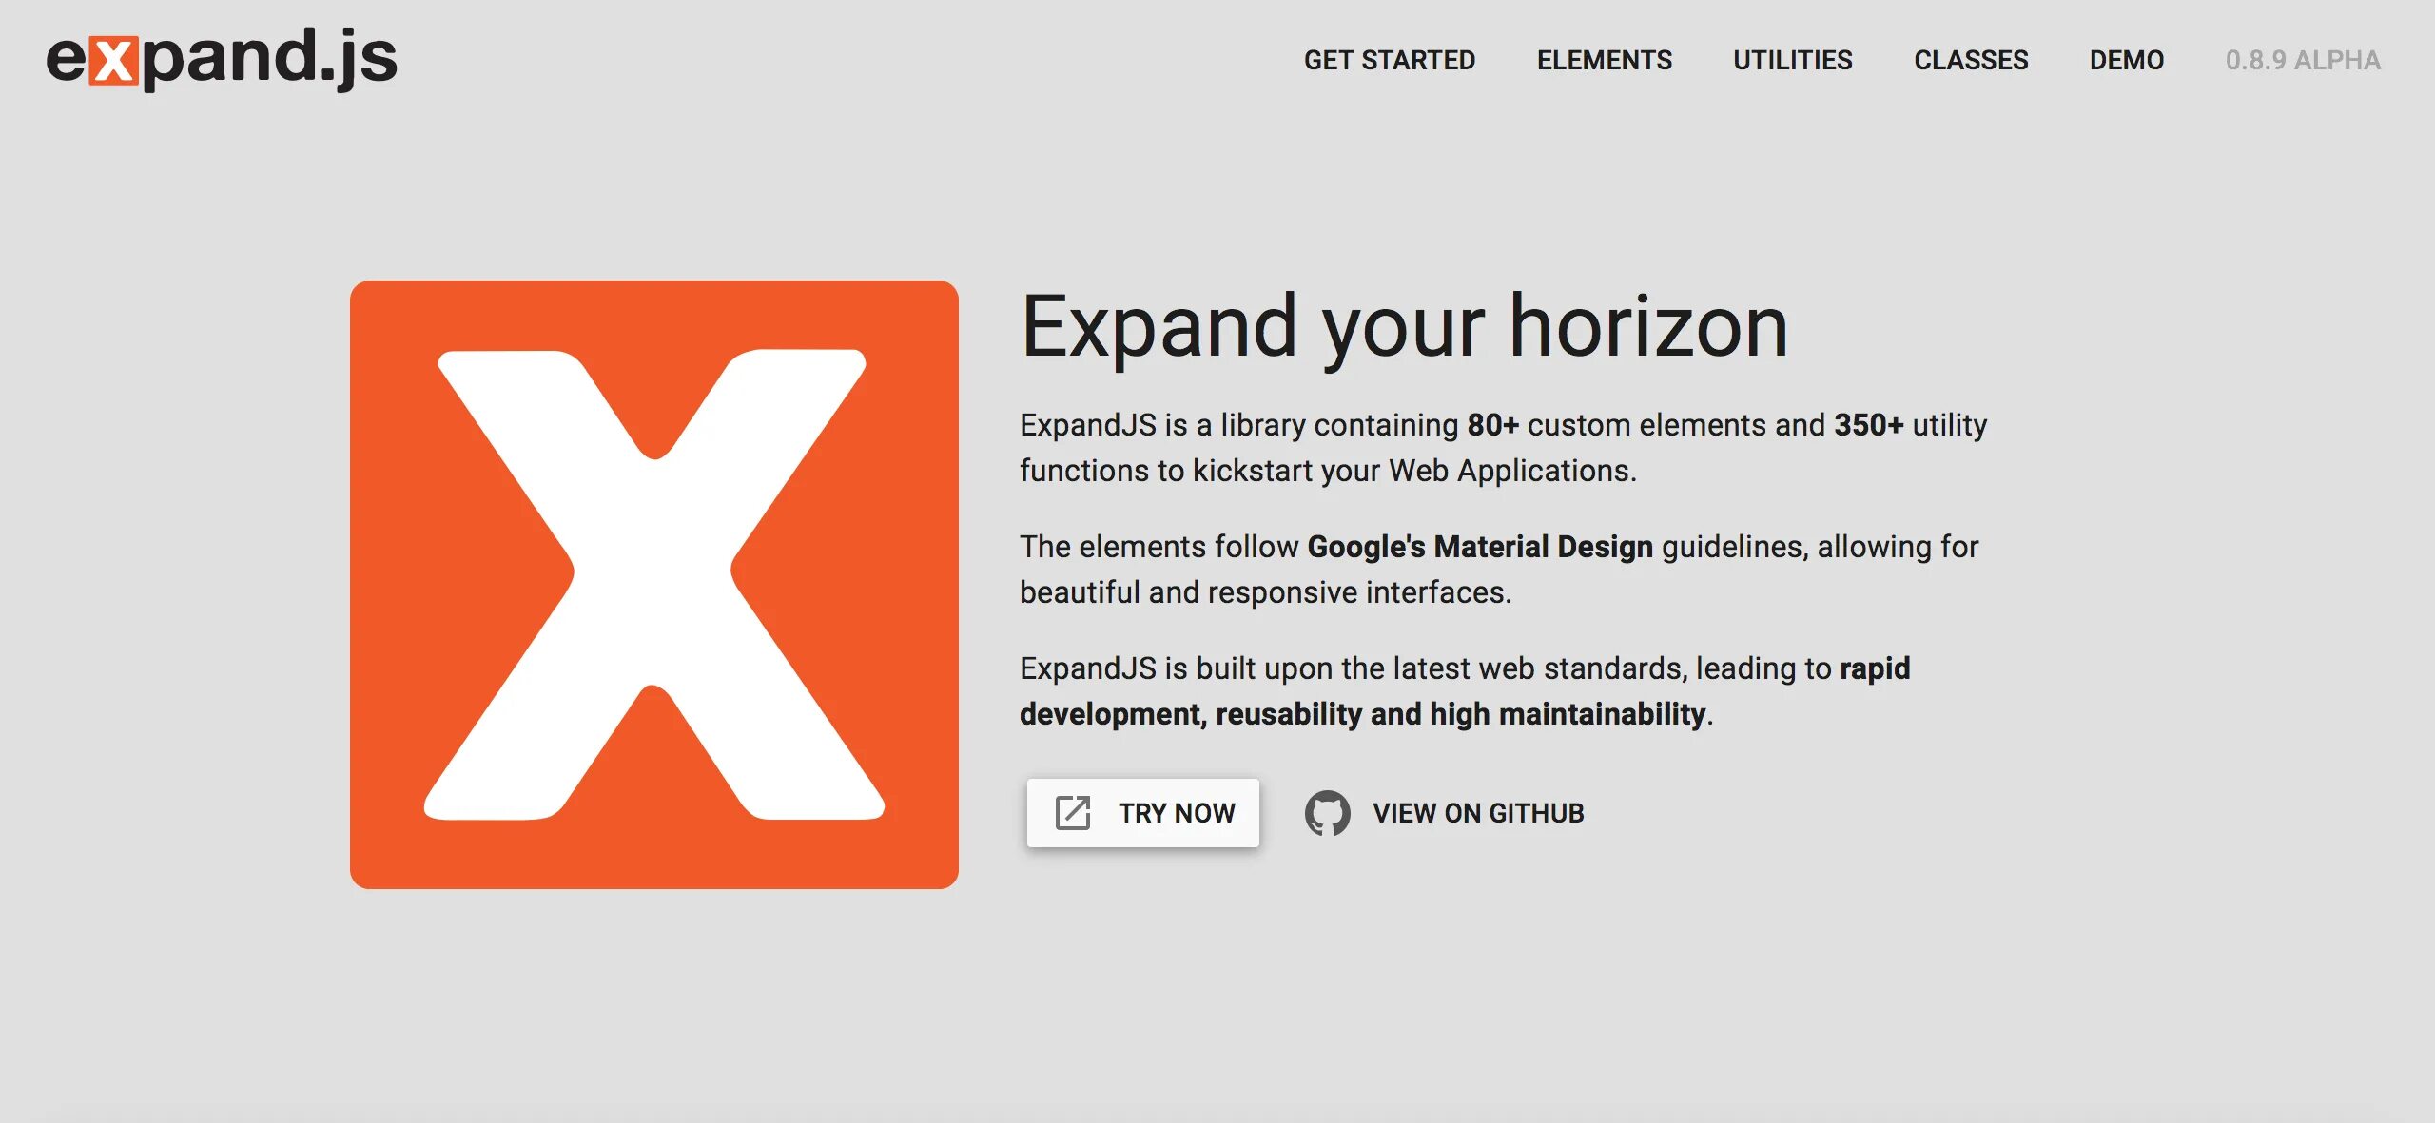
Task: Navigate to the Classes page
Action: 1971,60
